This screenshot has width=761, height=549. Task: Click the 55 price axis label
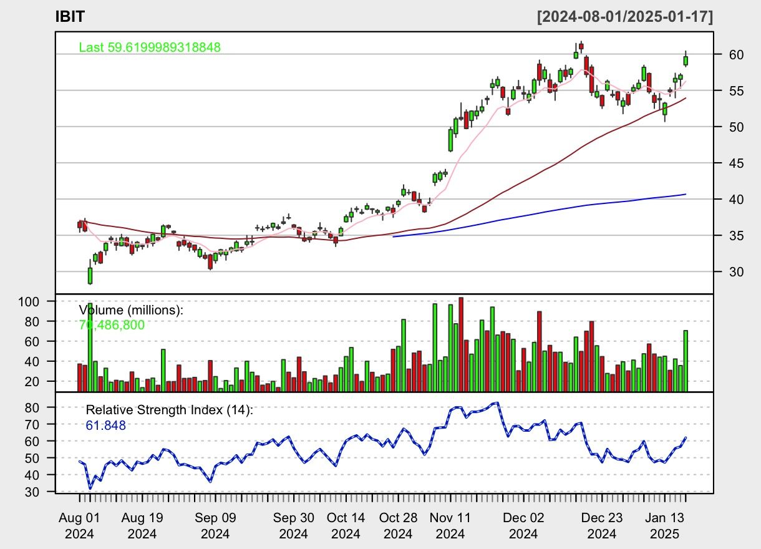tap(737, 91)
